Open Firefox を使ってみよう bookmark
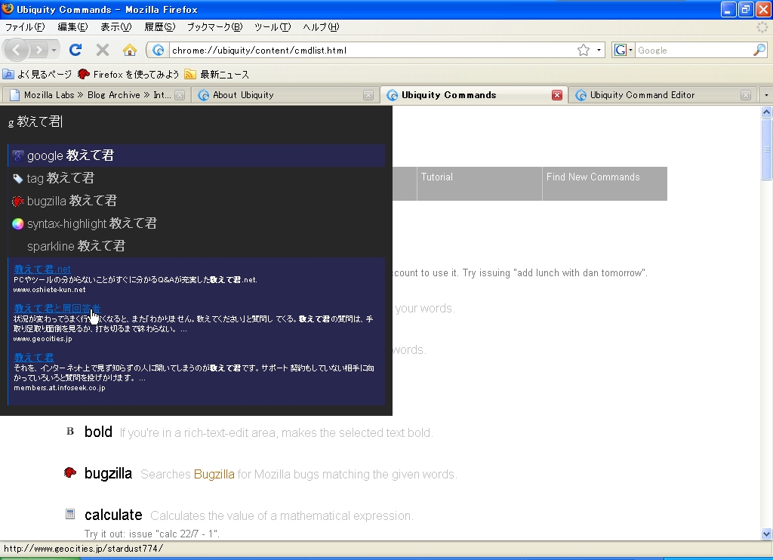This screenshot has width=773, height=560. (128, 75)
